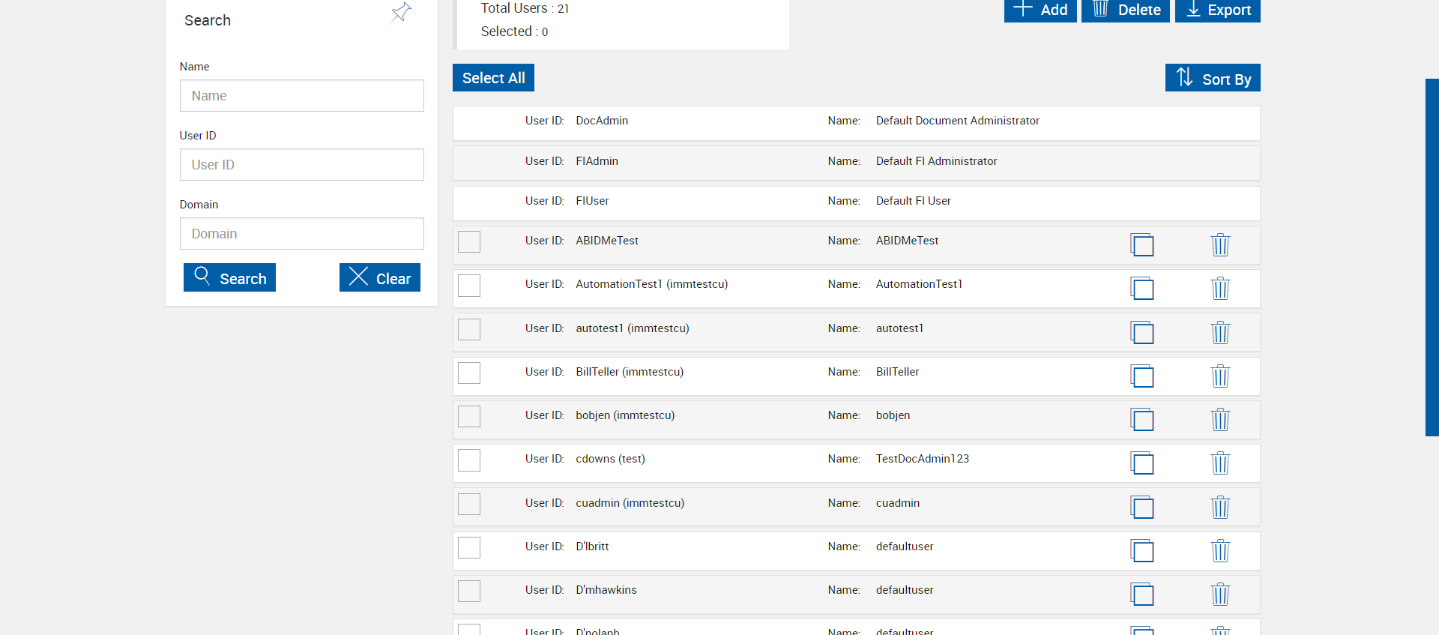Focus the User ID search field
This screenshot has width=1439, height=635.
(302, 165)
